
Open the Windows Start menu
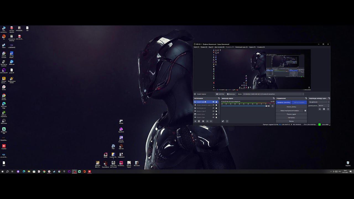(2, 172)
